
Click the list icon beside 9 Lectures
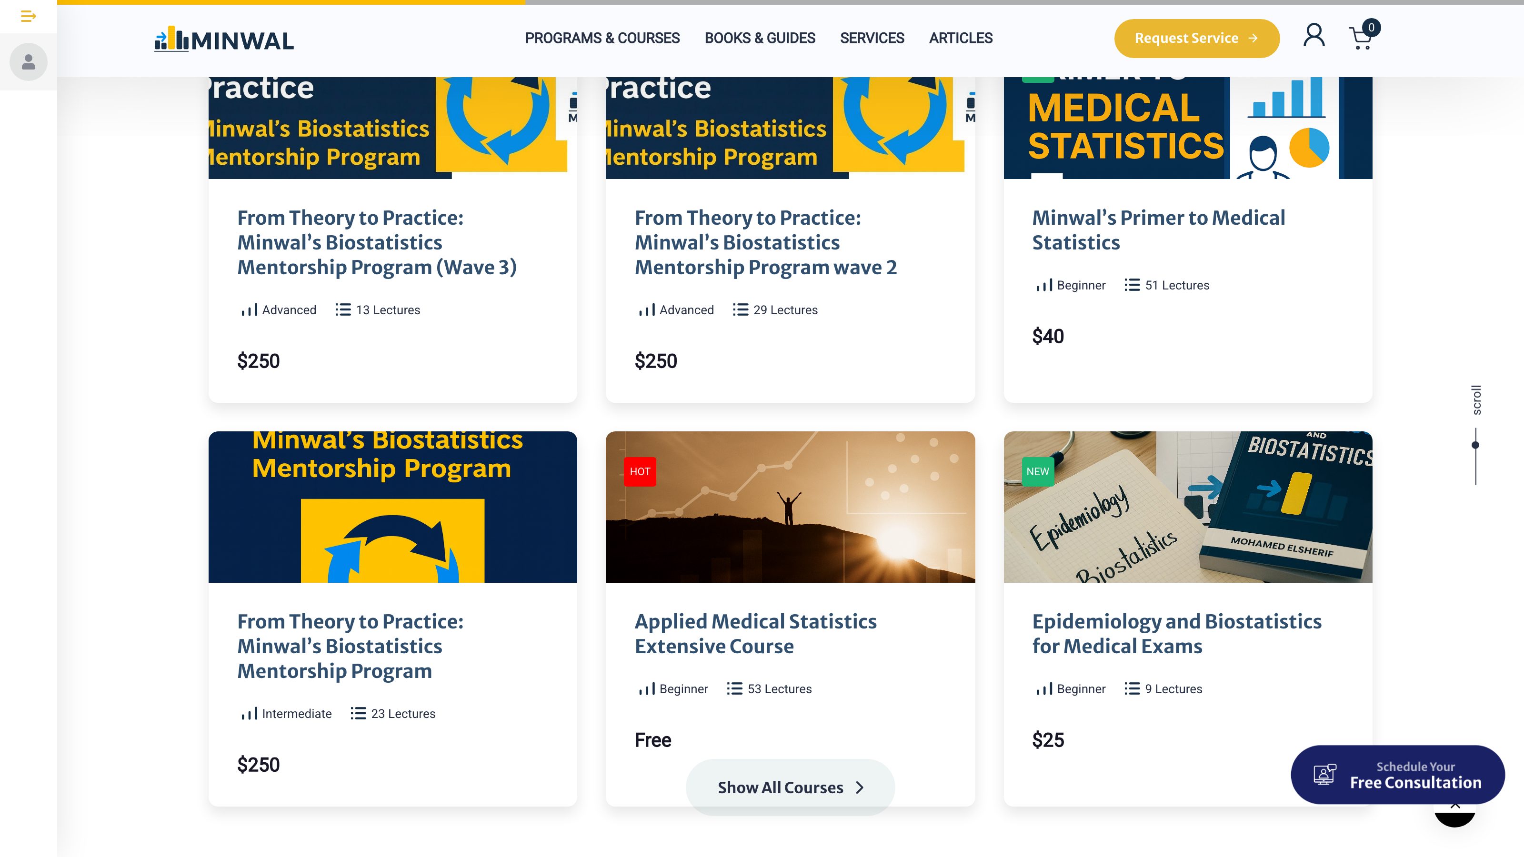[1132, 688]
